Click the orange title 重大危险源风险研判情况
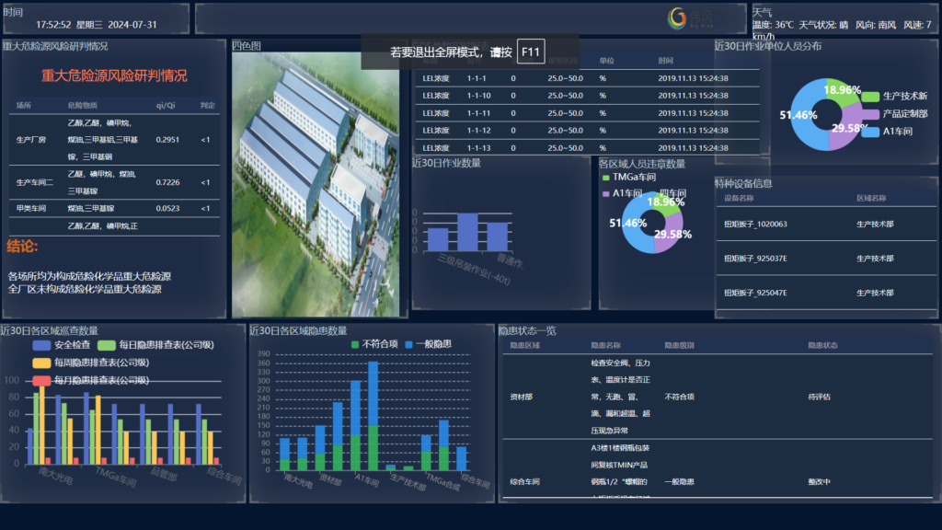 (x=114, y=75)
